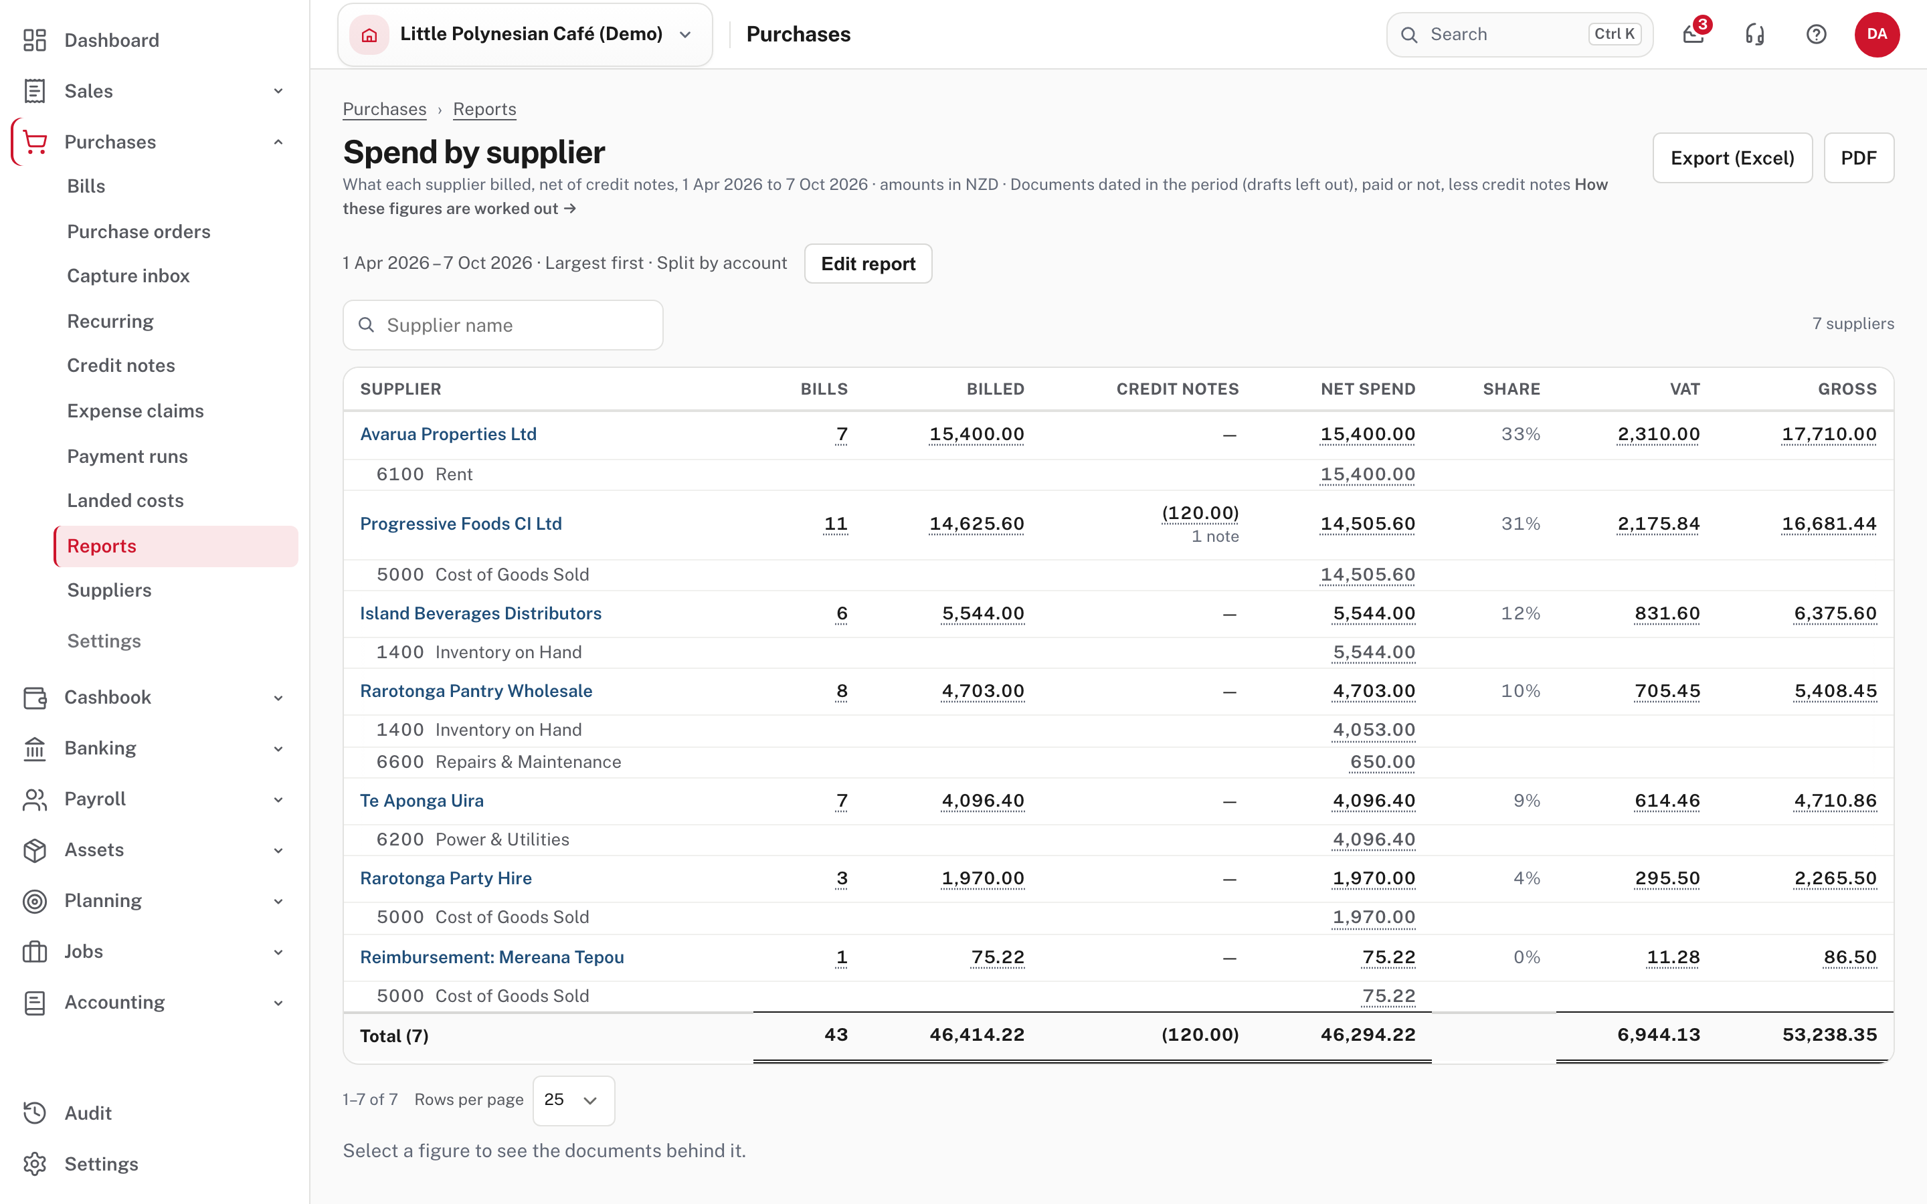Open the Dashboard icon in sidebar
1927x1204 pixels.
pos(34,40)
